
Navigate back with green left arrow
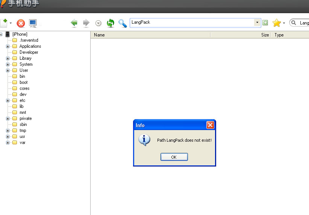[74, 23]
